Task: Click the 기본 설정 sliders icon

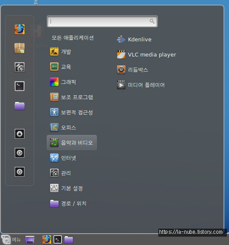Action: (x=54, y=188)
